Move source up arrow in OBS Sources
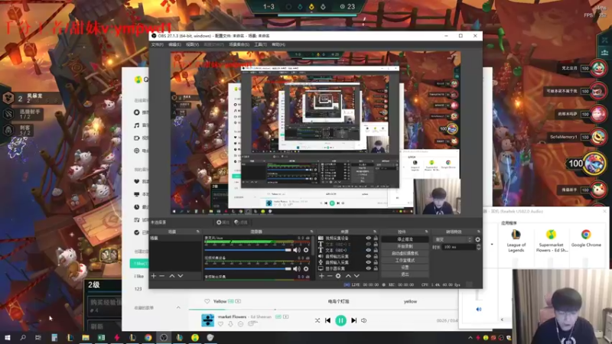 pos(348,276)
